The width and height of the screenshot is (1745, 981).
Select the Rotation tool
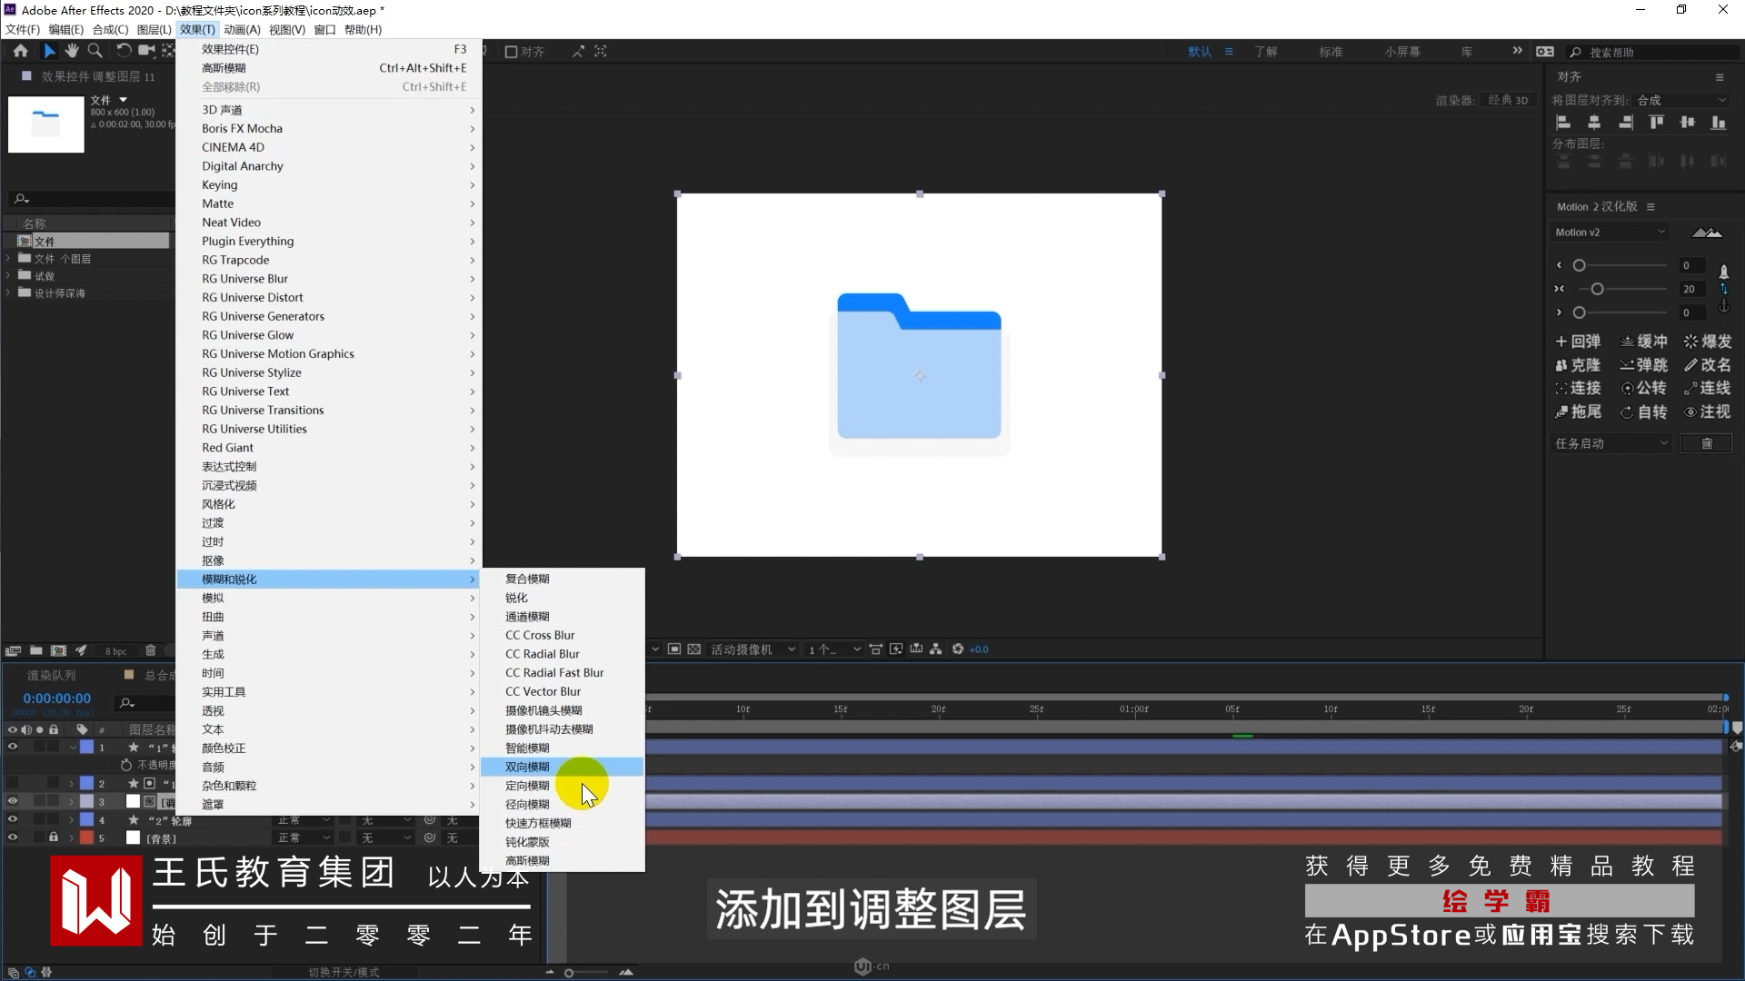(x=124, y=51)
